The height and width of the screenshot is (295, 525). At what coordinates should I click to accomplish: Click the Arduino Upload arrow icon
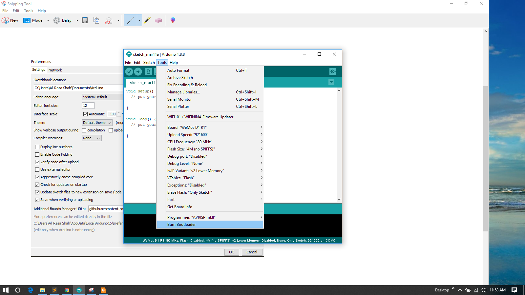pyautogui.click(x=138, y=71)
